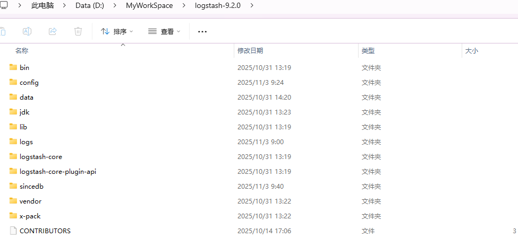Click the bin folder name

(24, 67)
